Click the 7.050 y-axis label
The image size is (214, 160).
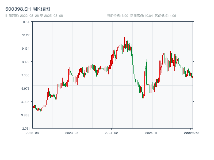coord(26,75)
